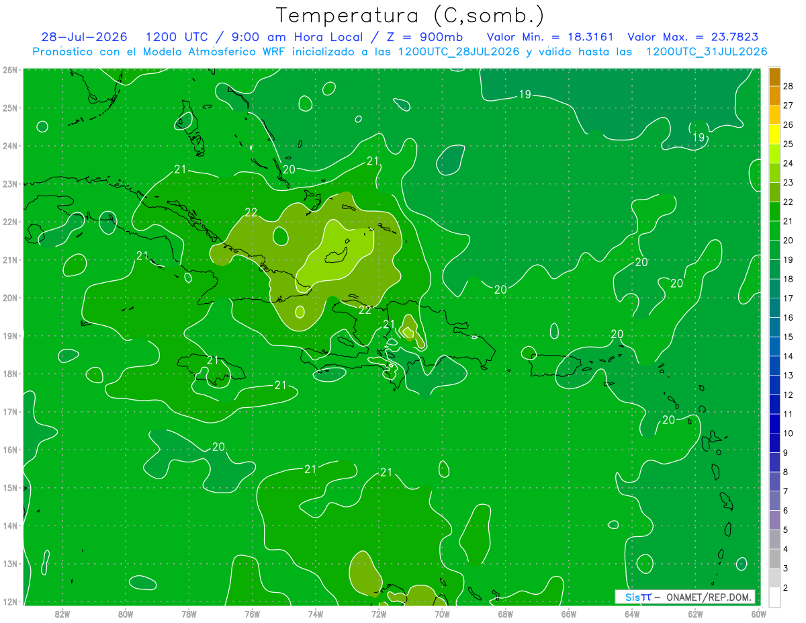Click legend value 14

pyautogui.click(x=788, y=356)
